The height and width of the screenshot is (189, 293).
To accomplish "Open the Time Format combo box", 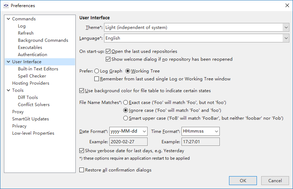I will (216, 131).
